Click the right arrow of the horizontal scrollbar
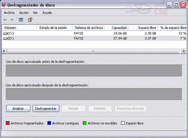Viewport: 188px width, 138px height. [x=184, y=51]
